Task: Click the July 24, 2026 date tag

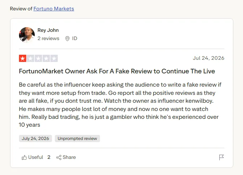Action: tap(35, 138)
